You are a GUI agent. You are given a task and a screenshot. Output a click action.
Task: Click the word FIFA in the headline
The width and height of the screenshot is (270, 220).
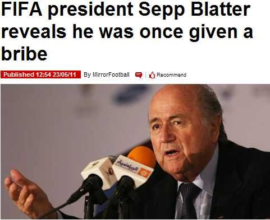[x=21, y=10]
